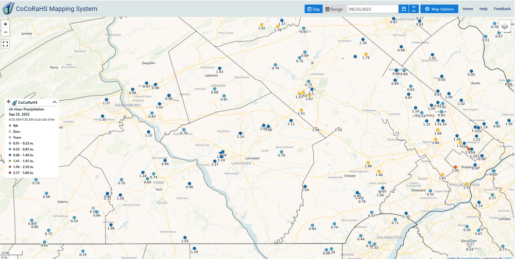515x259 pixels.
Task: Click 'CoCoRaHS Mapping System' title text
Action: [57, 9]
